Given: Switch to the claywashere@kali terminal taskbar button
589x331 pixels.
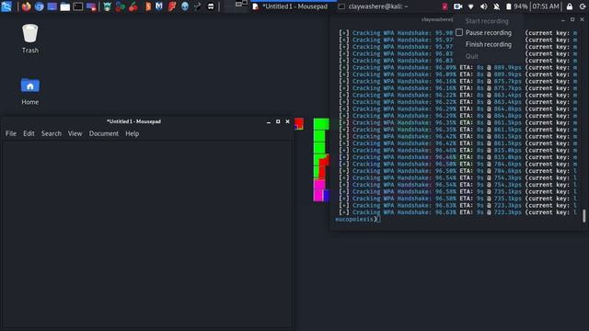Looking at the screenshot, I should click(x=374, y=6).
